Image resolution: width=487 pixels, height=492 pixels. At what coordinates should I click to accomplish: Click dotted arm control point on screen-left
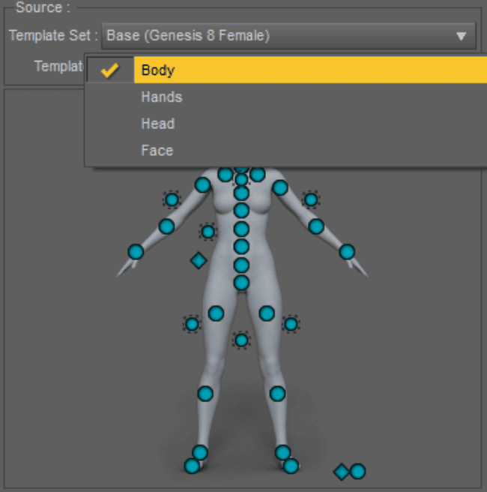[172, 199]
